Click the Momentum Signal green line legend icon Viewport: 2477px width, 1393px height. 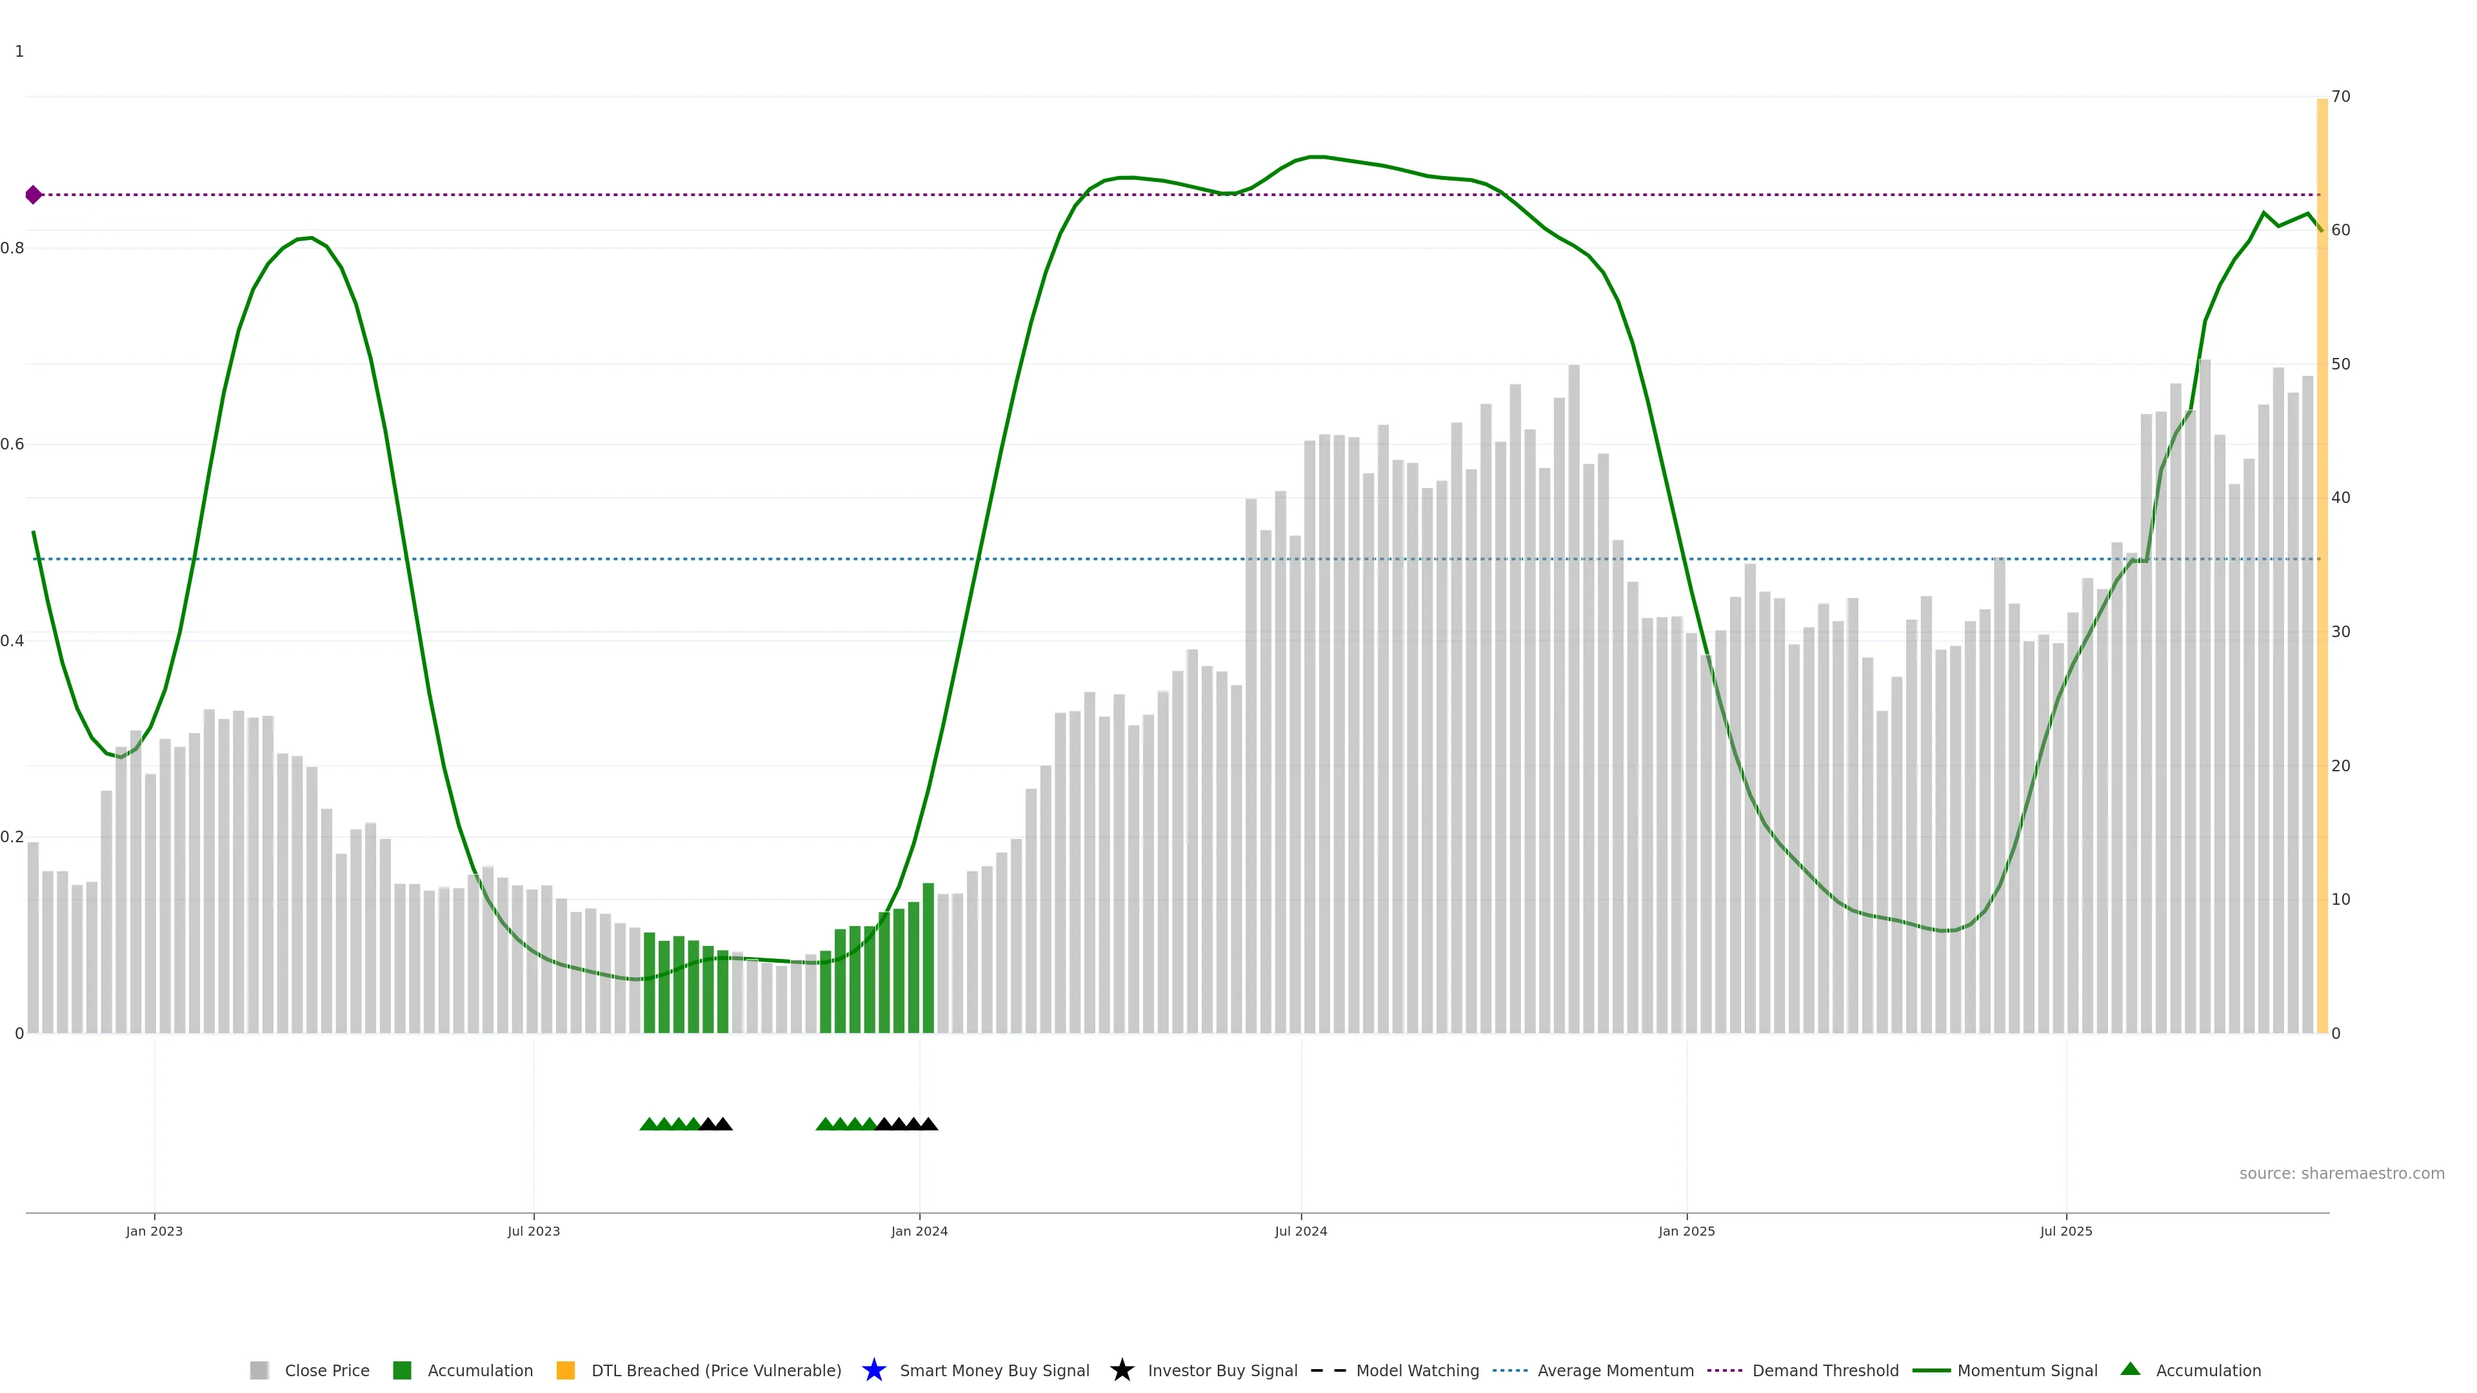click(1931, 1370)
